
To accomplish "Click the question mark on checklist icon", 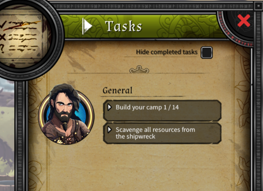I will pyautogui.click(x=2, y=49).
